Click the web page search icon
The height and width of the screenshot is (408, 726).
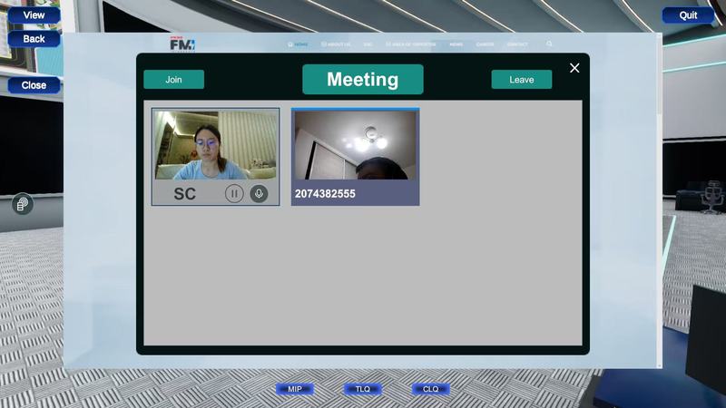[x=549, y=44]
